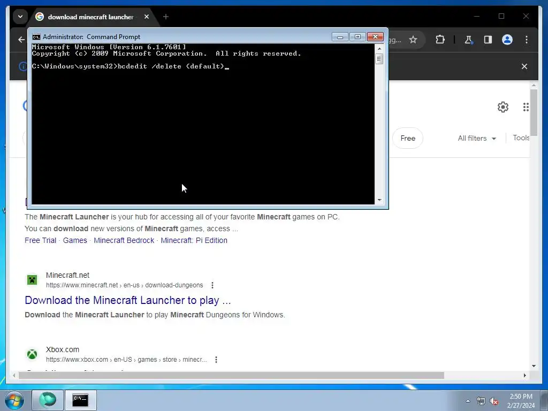
Task: Open more options for Minecraft.net result
Action: 212,285
